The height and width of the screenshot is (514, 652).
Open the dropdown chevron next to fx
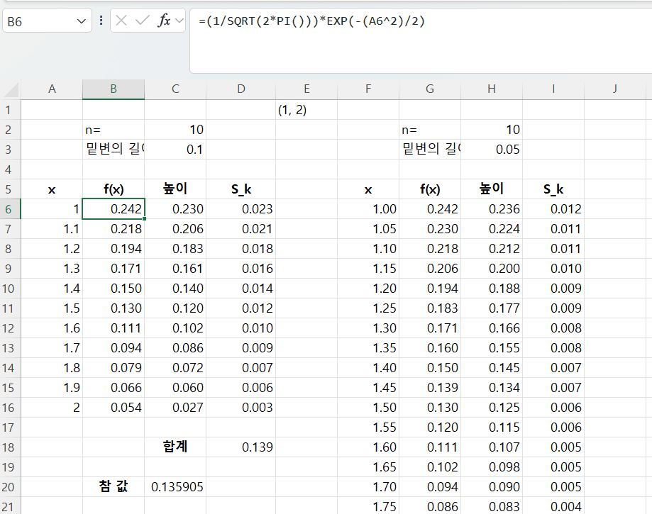coord(179,21)
